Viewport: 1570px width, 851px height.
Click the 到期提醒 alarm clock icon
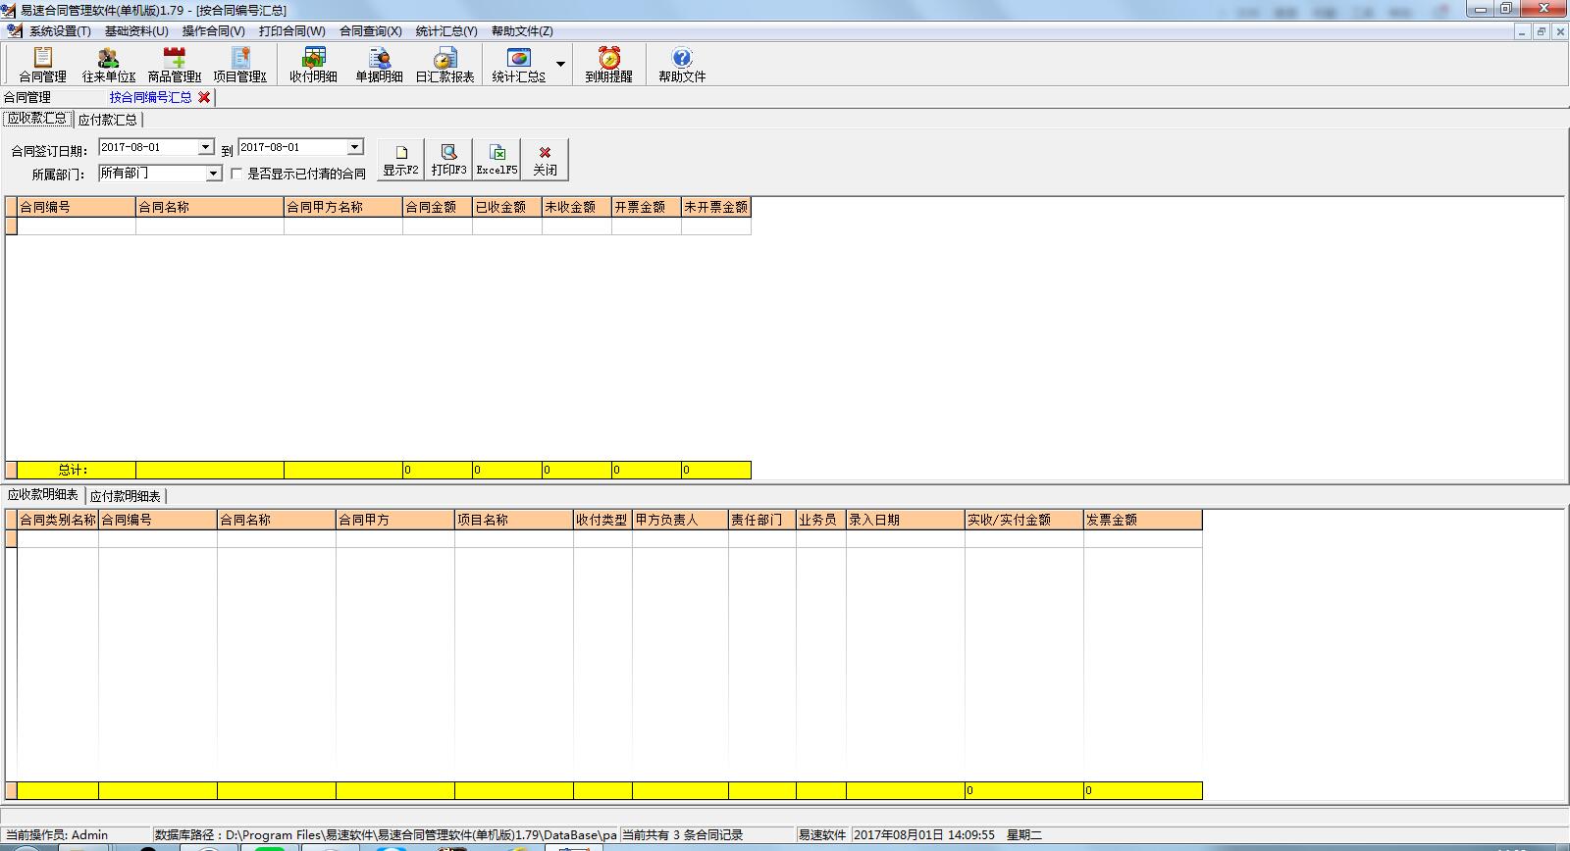coord(608,65)
